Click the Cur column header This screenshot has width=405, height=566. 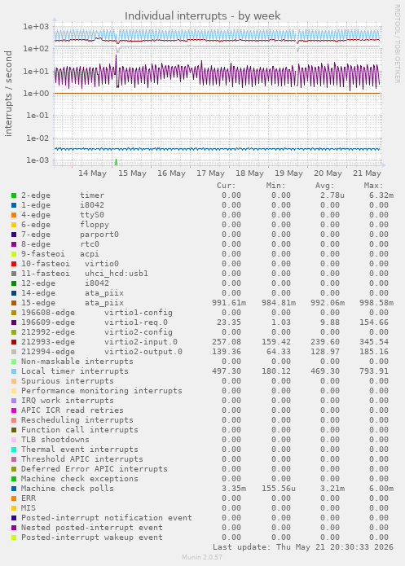(x=227, y=186)
